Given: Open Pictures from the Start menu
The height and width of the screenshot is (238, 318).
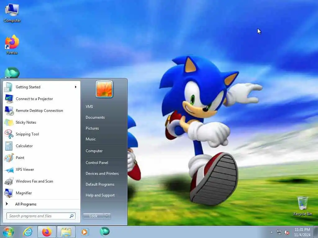Looking at the screenshot, I should coord(92,128).
